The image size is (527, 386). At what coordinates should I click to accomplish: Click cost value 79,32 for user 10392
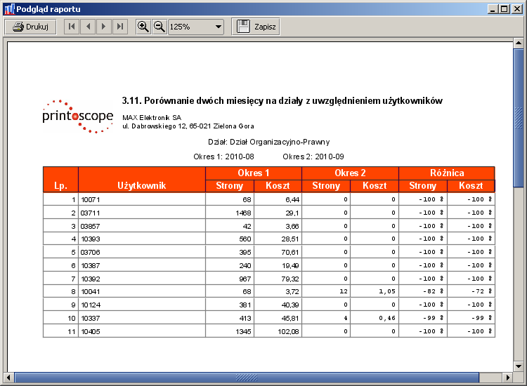tap(290, 279)
